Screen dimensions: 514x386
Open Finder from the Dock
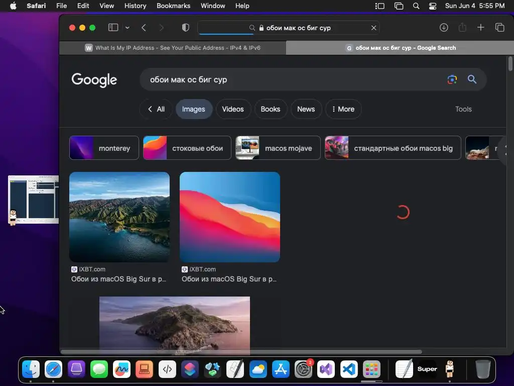click(x=31, y=369)
